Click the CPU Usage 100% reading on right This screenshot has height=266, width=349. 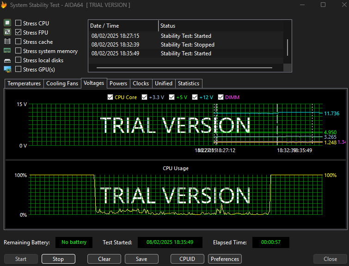(331, 175)
